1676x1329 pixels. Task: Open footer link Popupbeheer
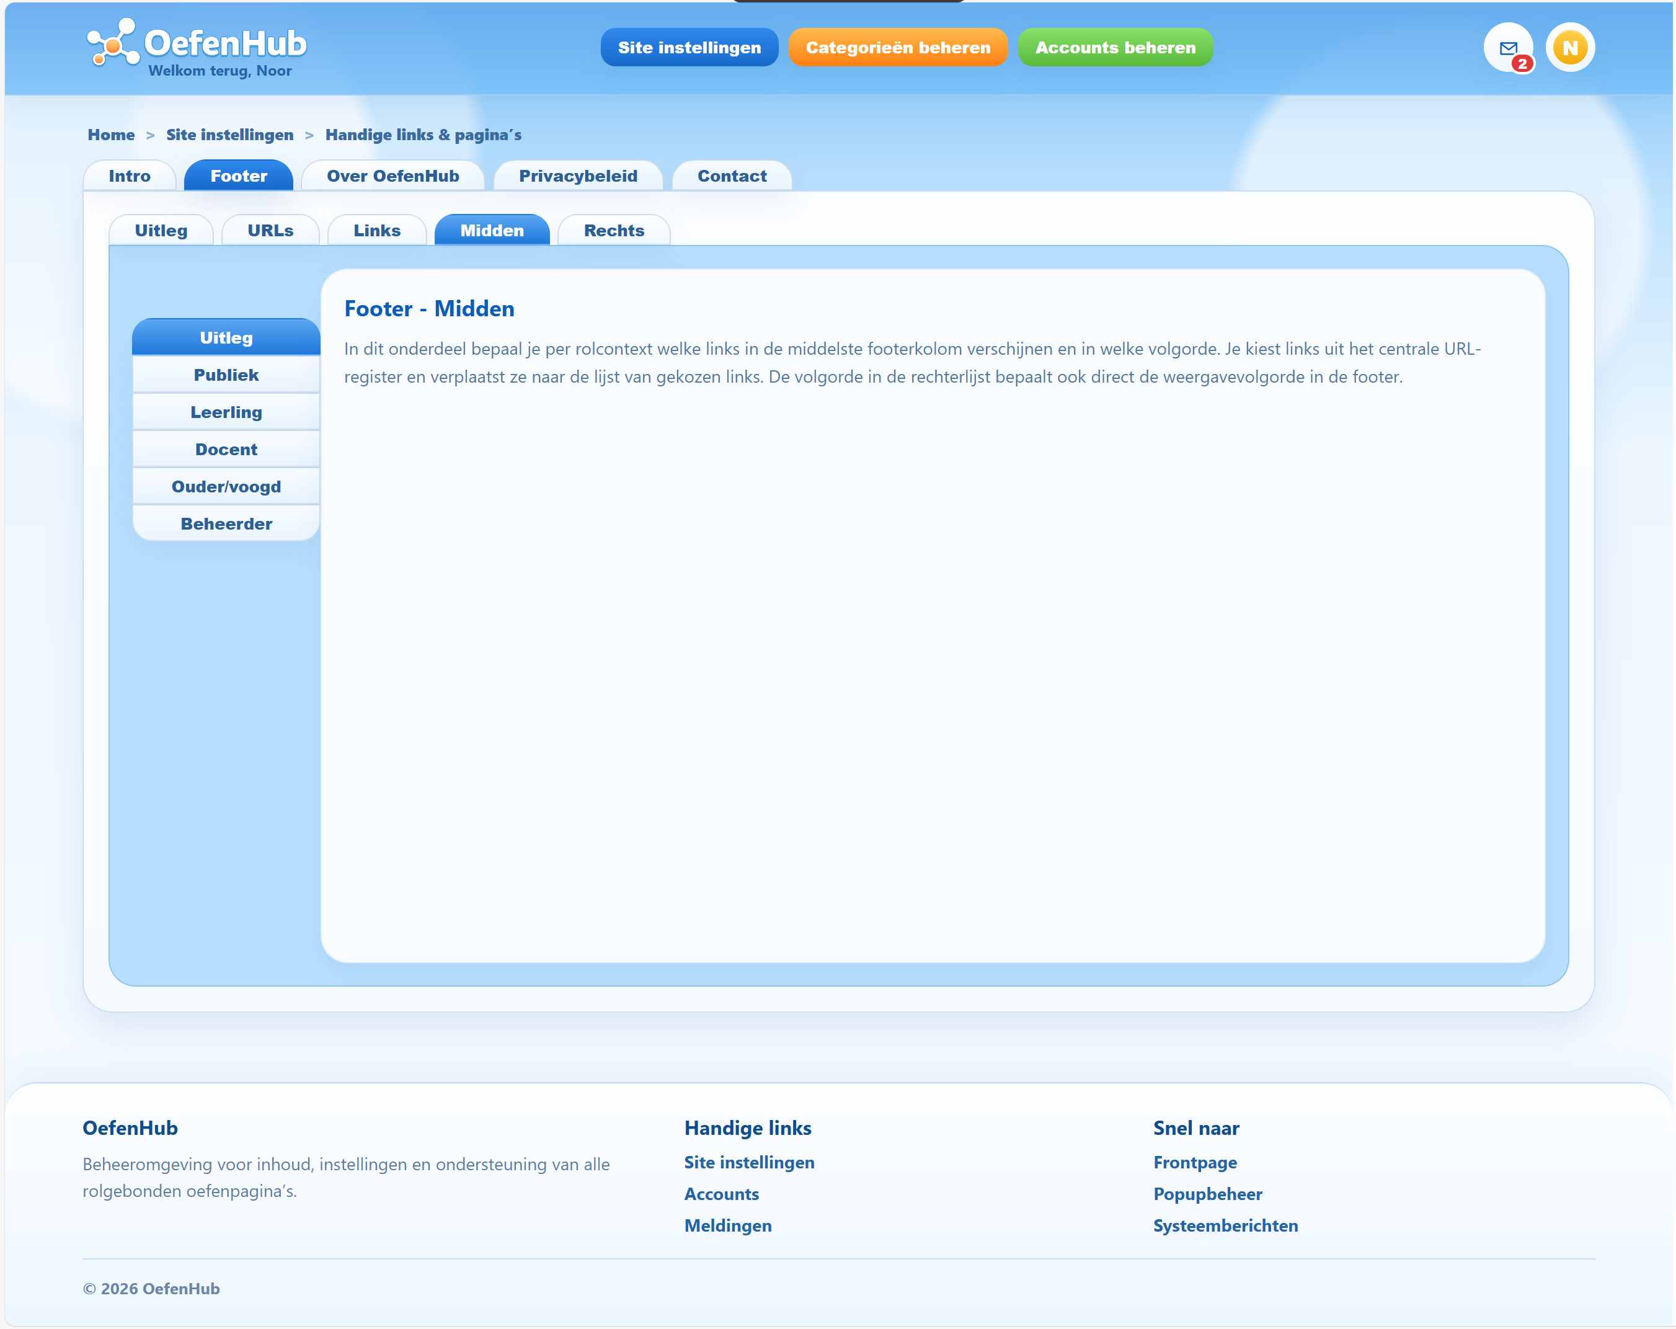click(1207, 1194)
